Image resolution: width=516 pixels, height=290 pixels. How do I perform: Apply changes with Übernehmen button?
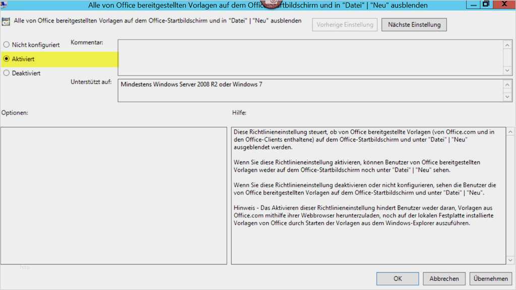pyautogui.click(x=491, y=278)
